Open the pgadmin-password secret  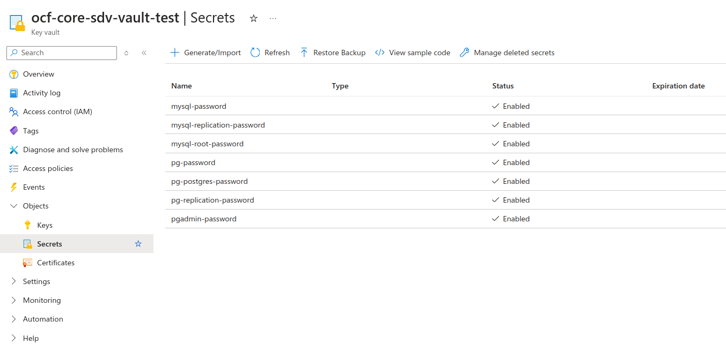coord(204,219)
